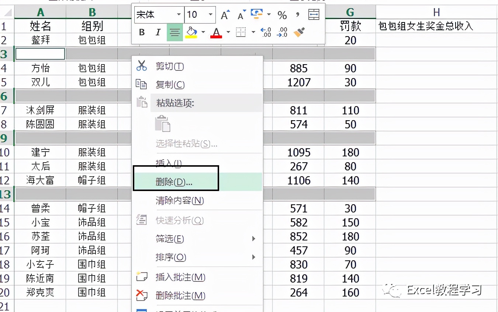Select column A by its header
This screenshot has height=312, width=498.
[40, 12]
